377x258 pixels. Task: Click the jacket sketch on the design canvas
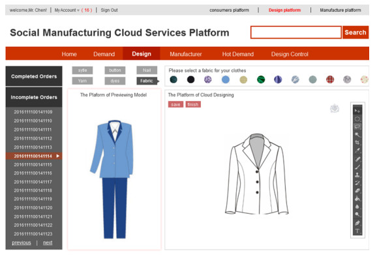pyautogui.click(x=257, y=174)
